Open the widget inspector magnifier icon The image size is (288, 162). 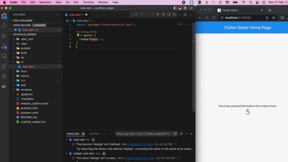pyautogui.click(x=174, y=14)
